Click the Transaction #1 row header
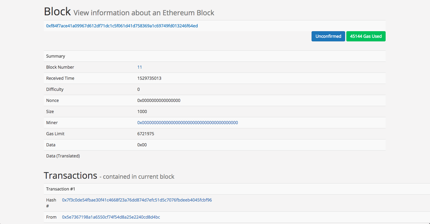 pyautogui.click(x=237, y=189)
